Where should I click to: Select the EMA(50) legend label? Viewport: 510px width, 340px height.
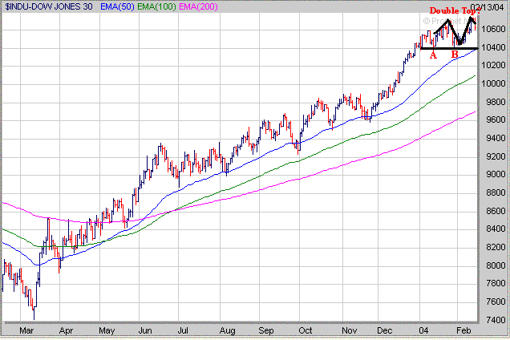click(117, 6)
